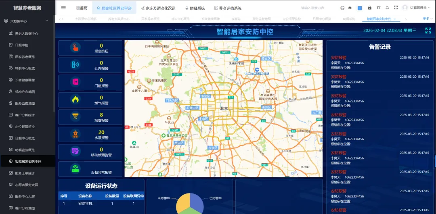Viewport: 436px width, 214px height.
Task: Click the blue 已处理 pie slice
Action: pos(197,201)
